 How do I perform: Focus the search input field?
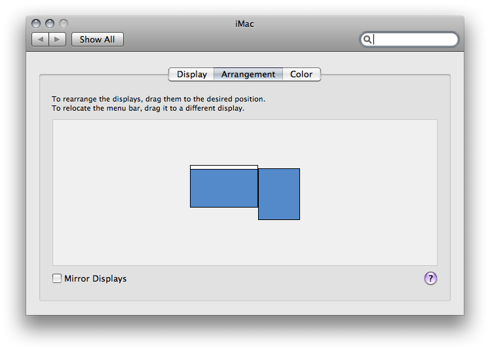(x=409, y=39)
